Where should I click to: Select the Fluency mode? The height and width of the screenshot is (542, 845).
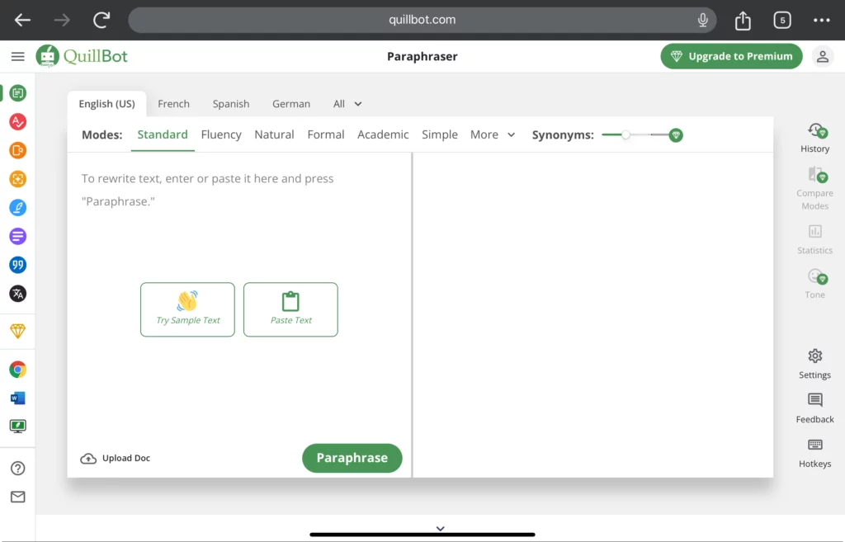pyautogui.click(x=221, y=134)
